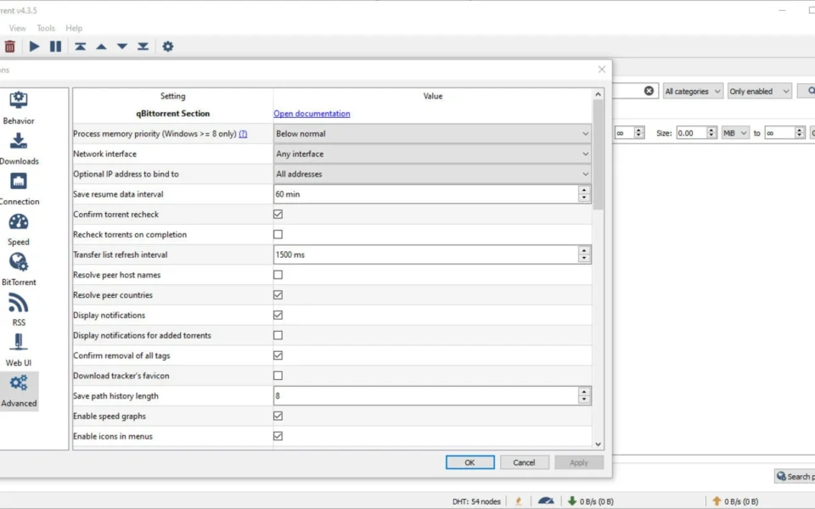Close the Options dialog
Image resolution: width=815 pixels, height=509 pixels.
[x=601, y=69]
